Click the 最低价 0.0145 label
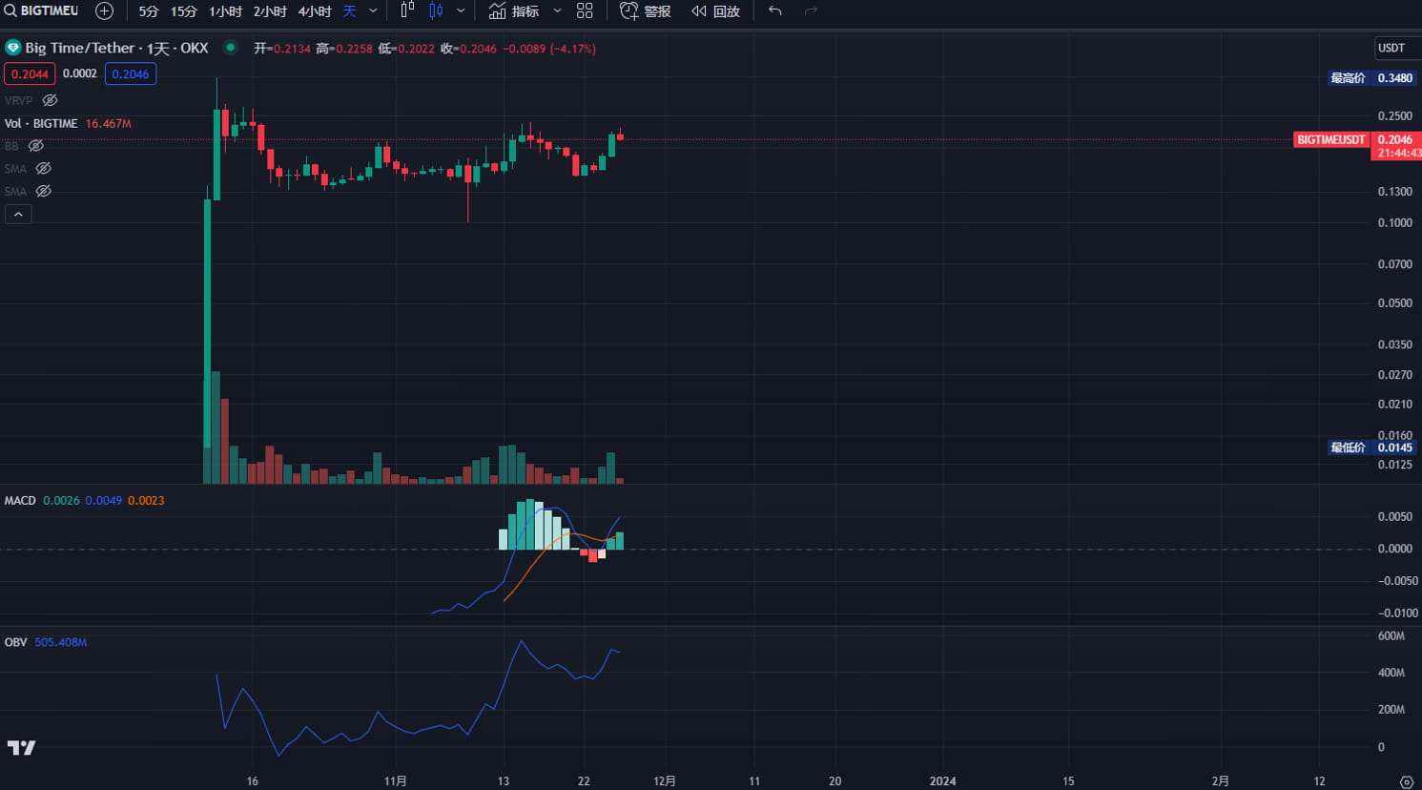Screen dimensions: 1422x790 tap(1372, 447)
